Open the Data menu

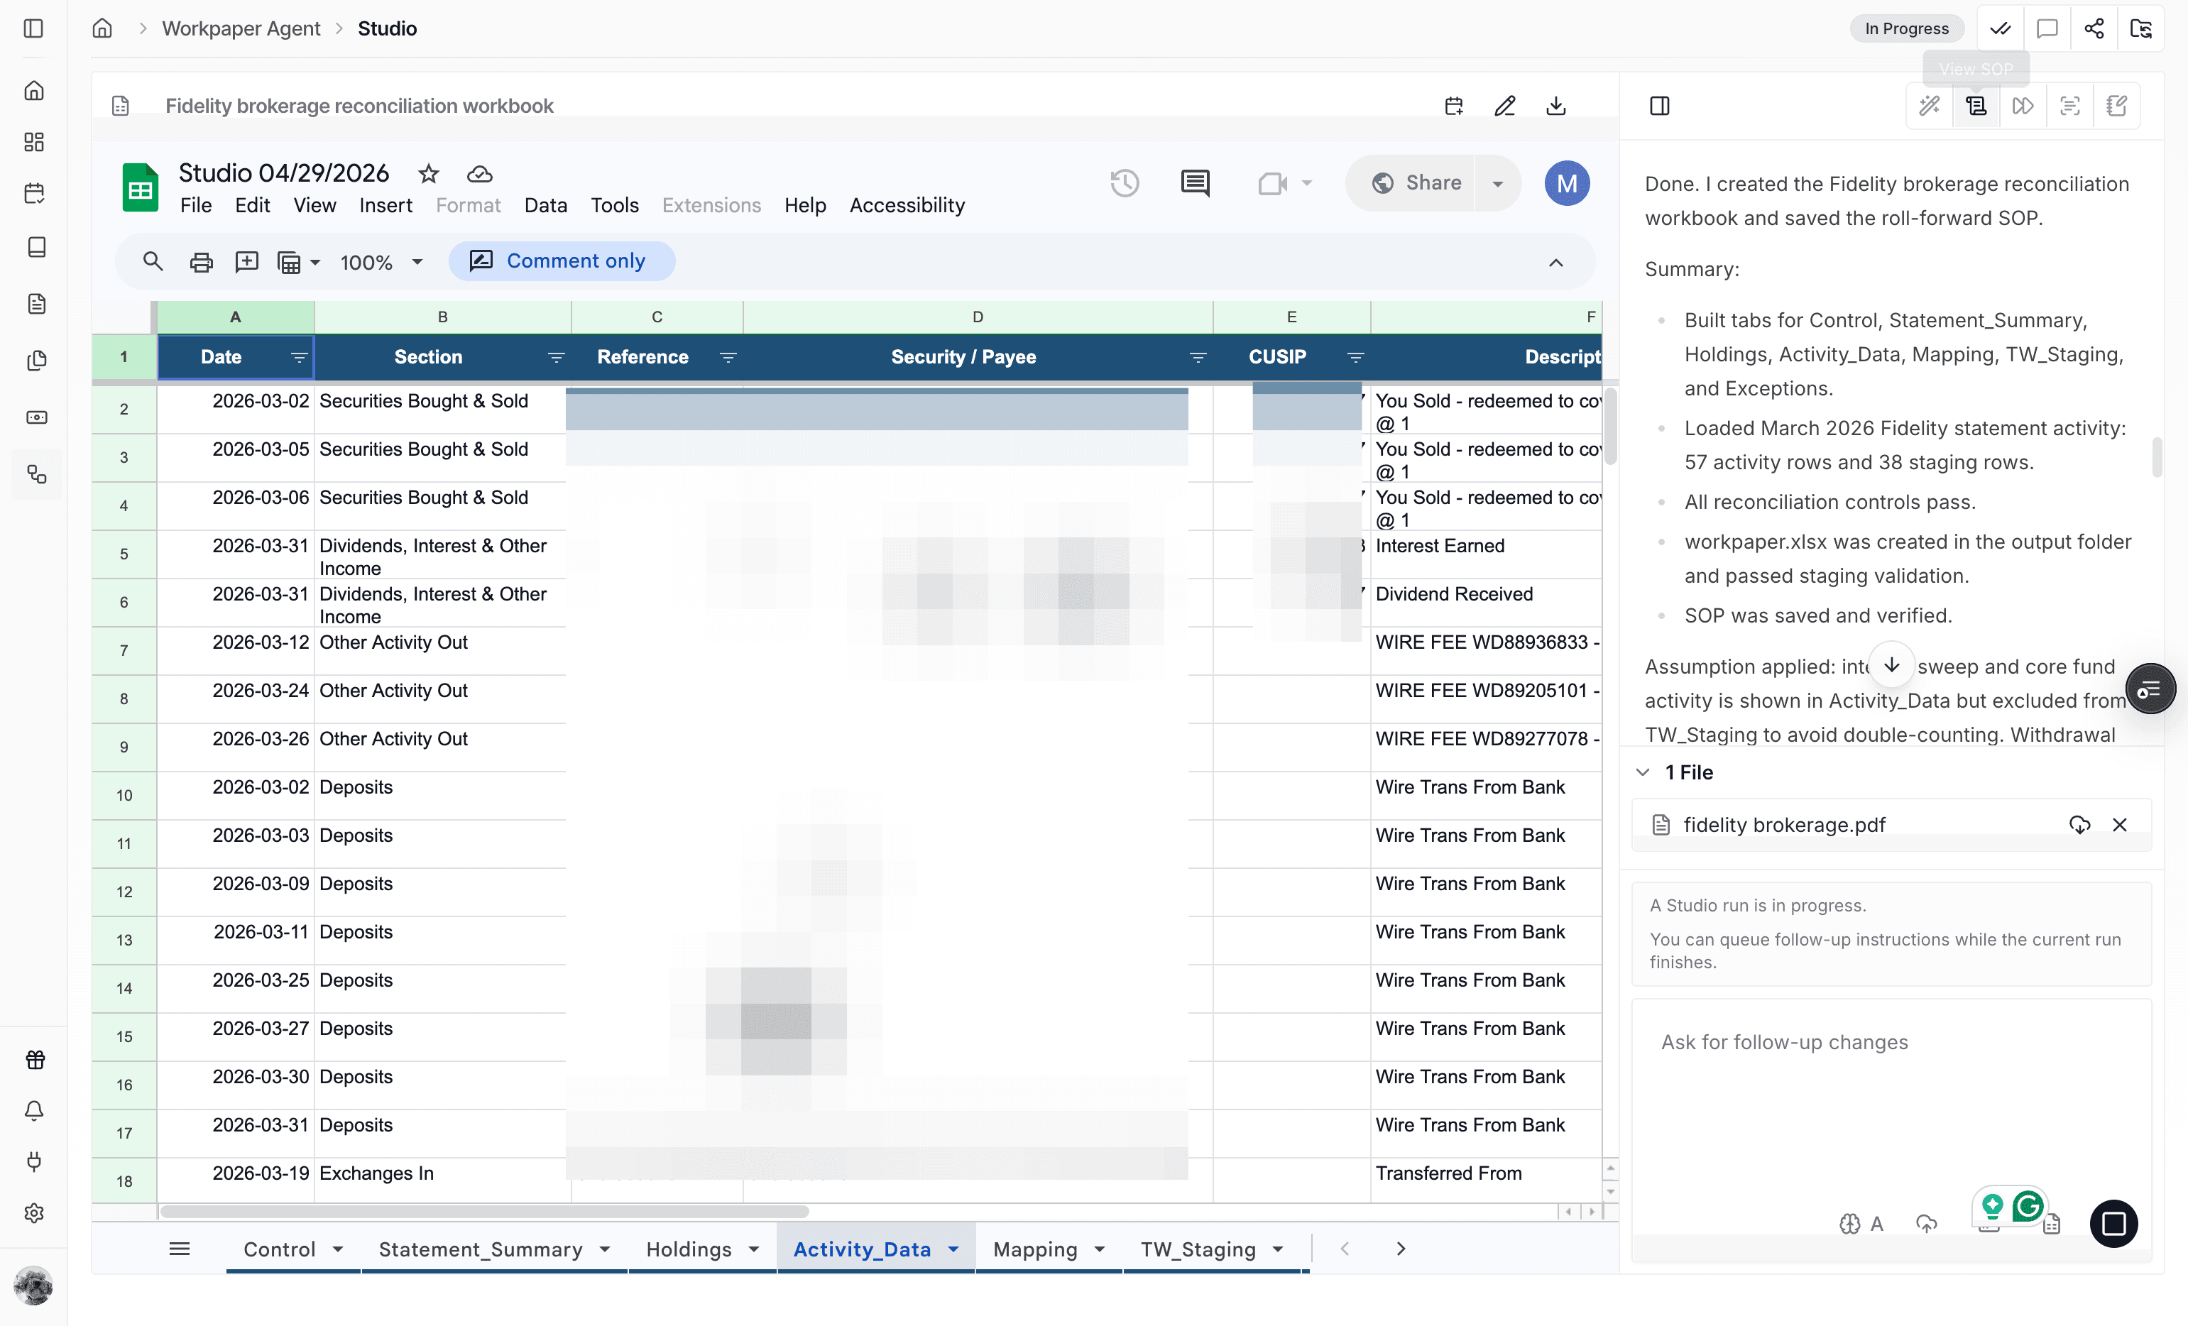(x=545, y=205)
